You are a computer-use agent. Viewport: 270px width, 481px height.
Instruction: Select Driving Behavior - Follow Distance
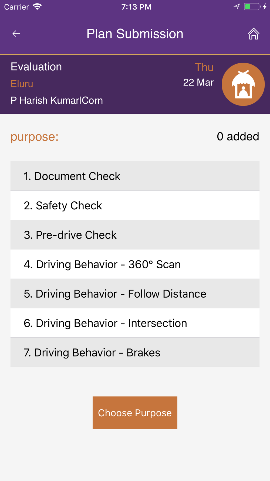click(135, 294)
